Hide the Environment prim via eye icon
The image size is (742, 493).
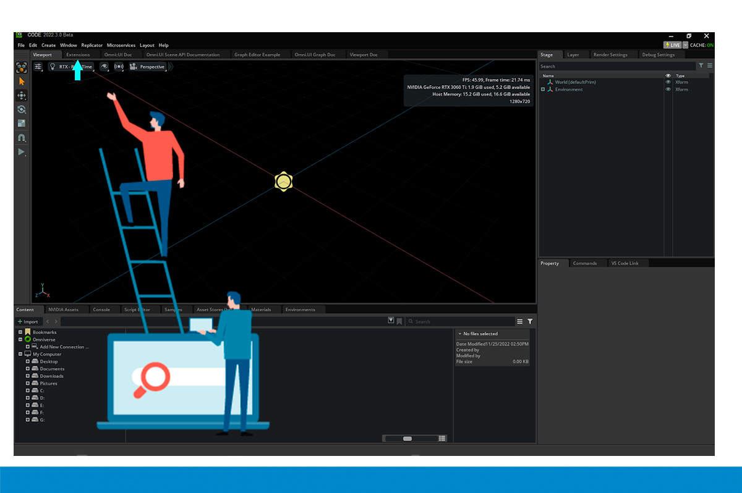click(x=668, y=90)
